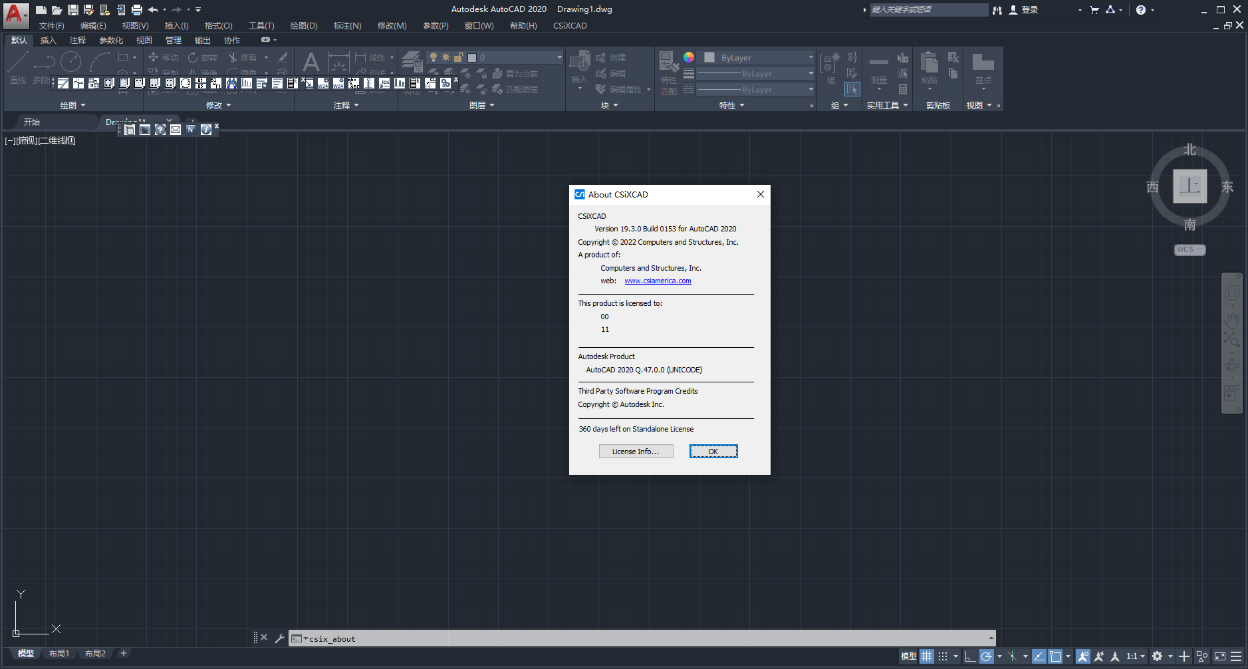Click the envelope icon in floating toolbar
This screenshot has height=669, width=1248.
point(176,130)
